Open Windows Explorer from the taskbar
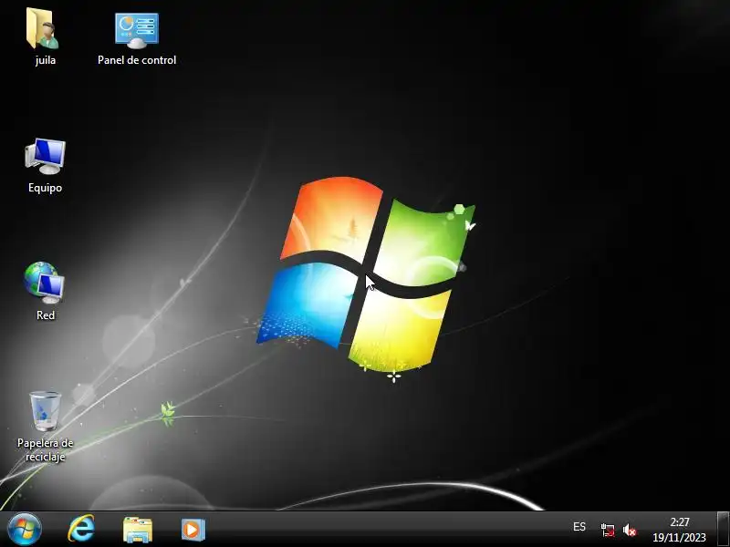Screen dimensions: 730x547 (x=138, y=530)
